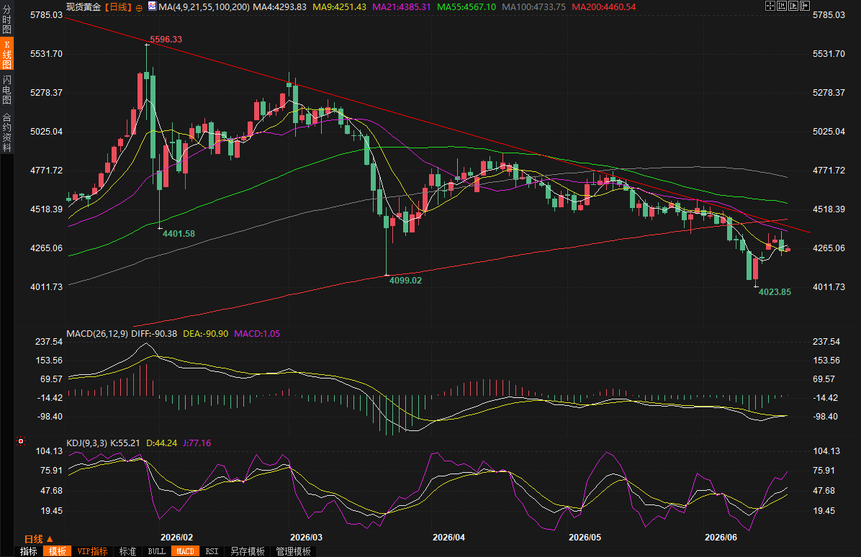Toggle the RSI indicator template
The height and width of the screenshot is (557, 861).
[x=212, y=551]
